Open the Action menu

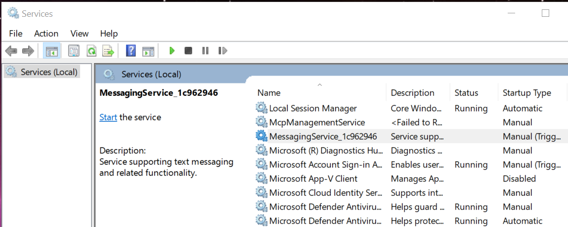46,34
